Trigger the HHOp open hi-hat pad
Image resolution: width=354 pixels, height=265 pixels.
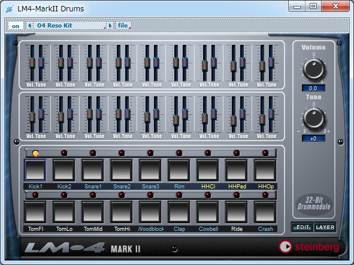coord(265,170)
